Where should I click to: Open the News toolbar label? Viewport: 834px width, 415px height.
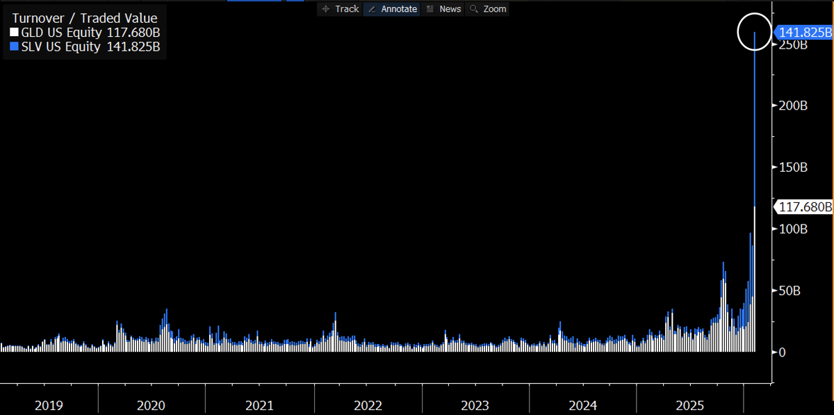450,9
